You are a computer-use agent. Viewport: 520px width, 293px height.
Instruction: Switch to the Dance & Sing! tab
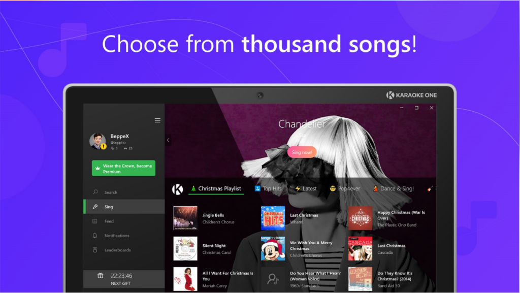pyautogui.click(x=394, y=188)
